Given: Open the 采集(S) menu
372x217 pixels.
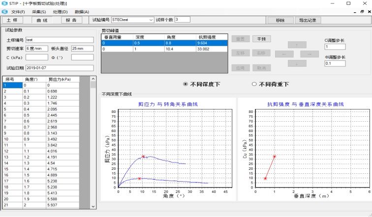Looking at the screenshot, I should (39, 11).
